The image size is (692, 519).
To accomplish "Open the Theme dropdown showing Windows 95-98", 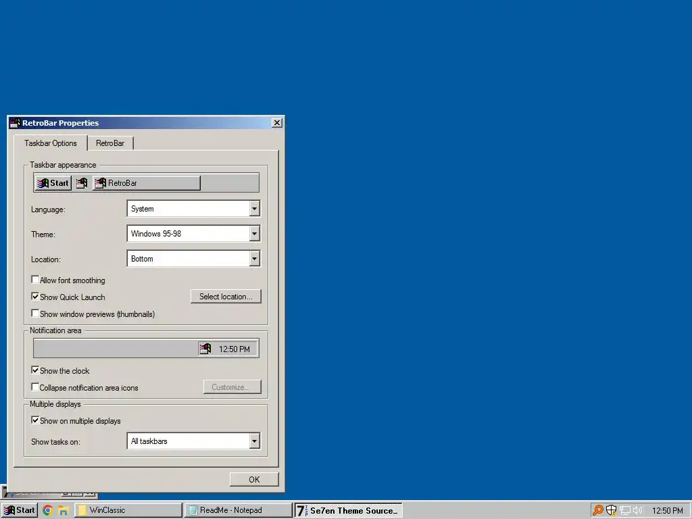I will 254,234.
